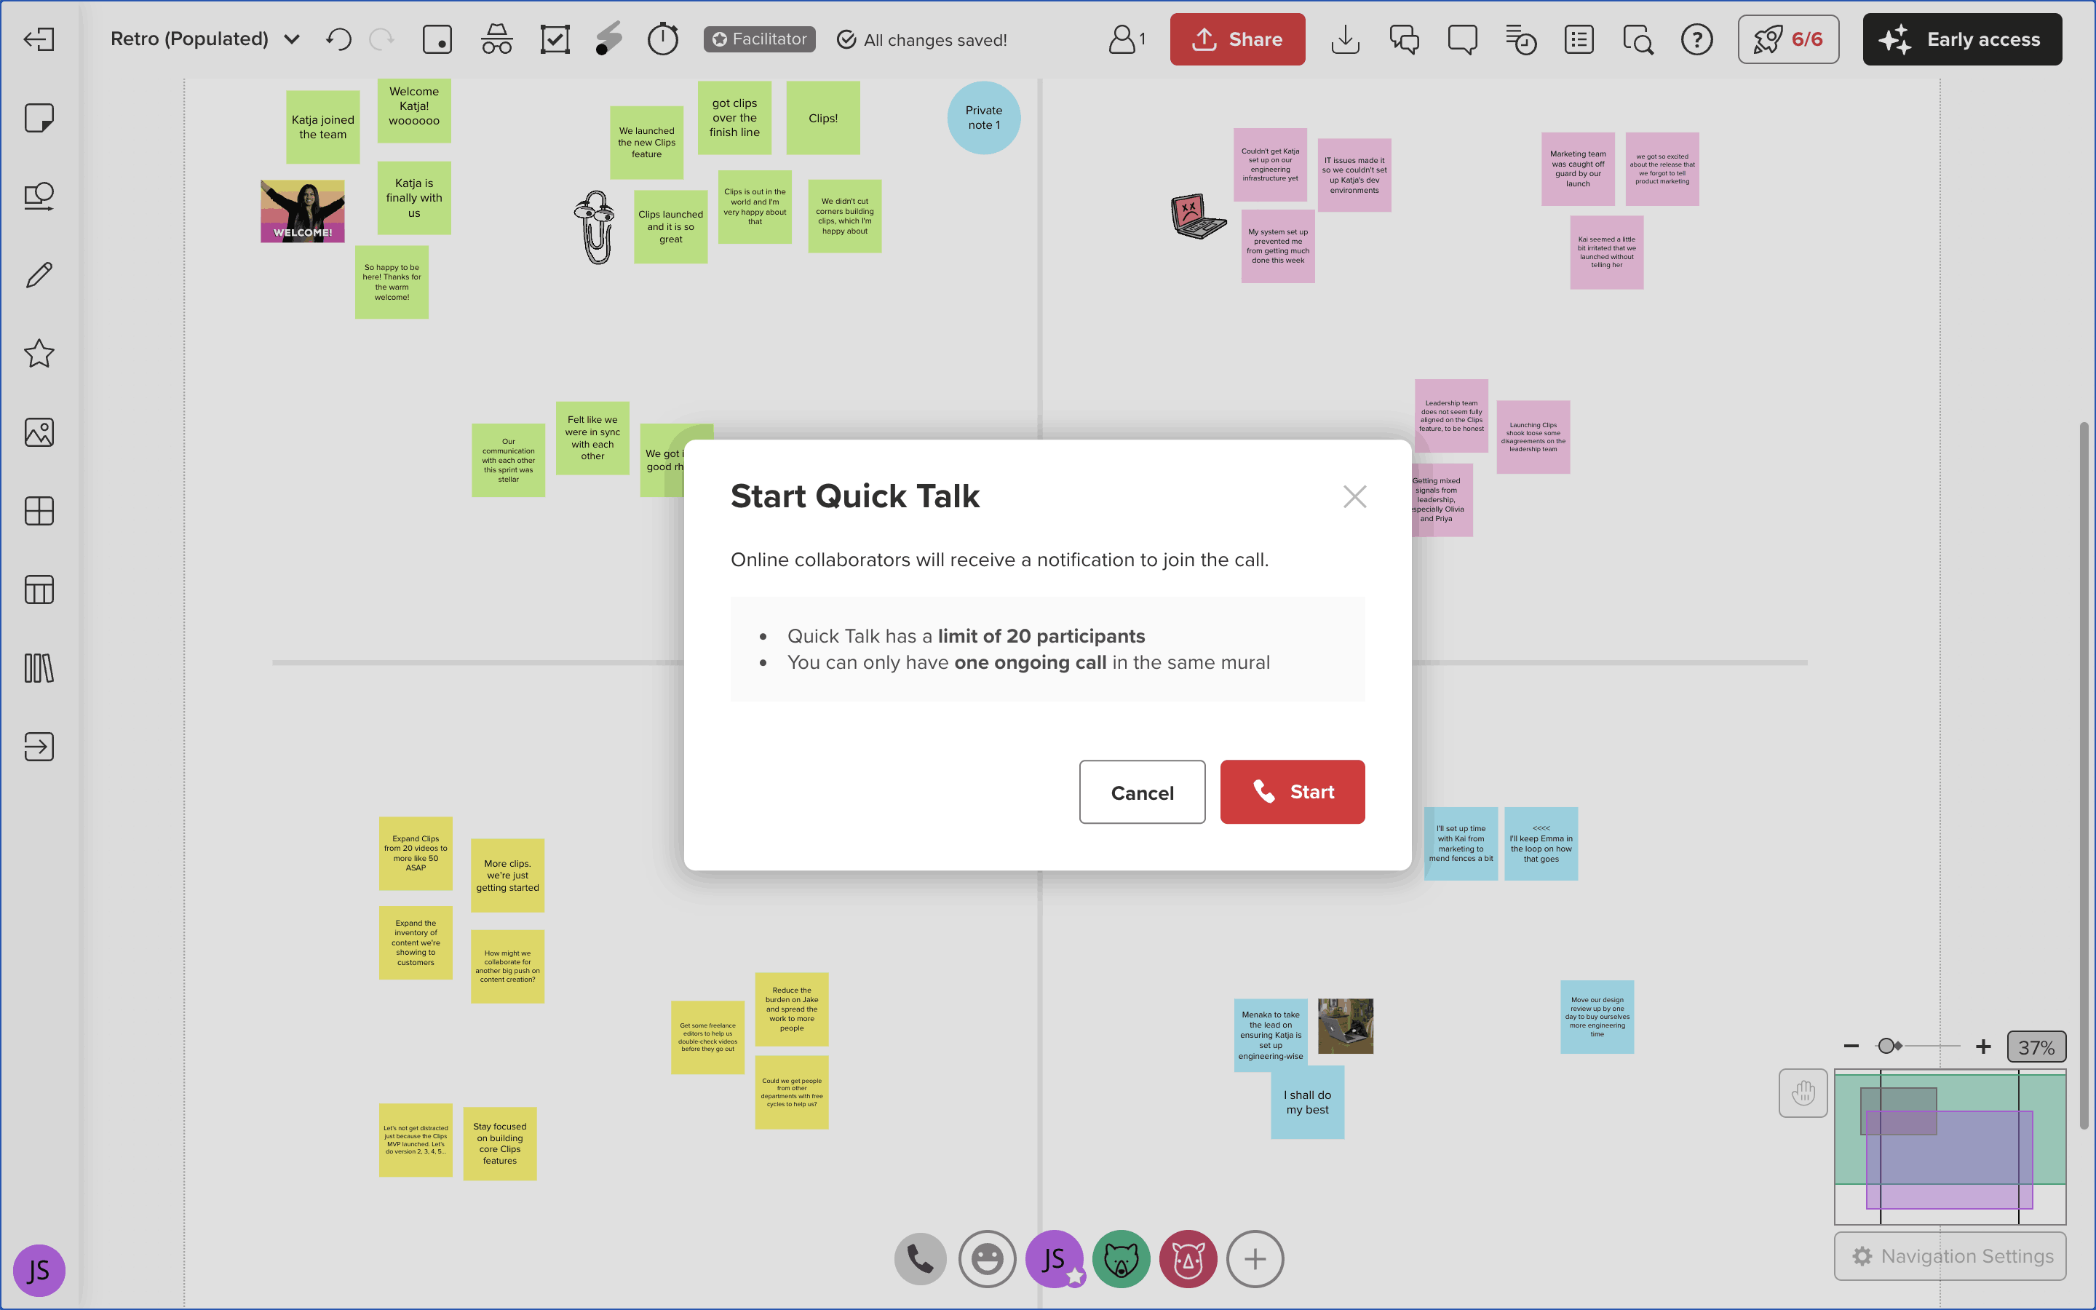Open the 37% zoom level menu

point(2036,1047)
